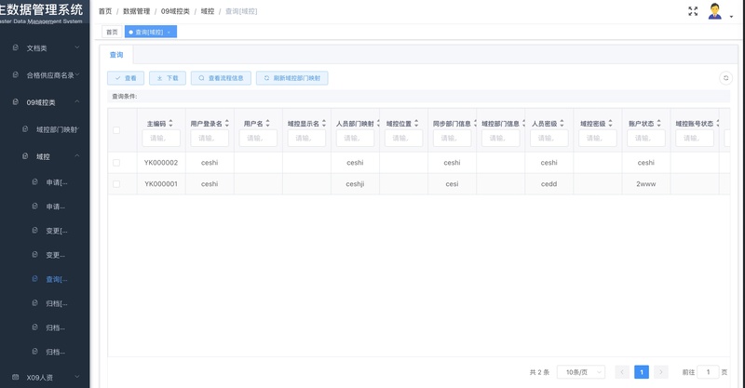Focus the 用户登录名 filter input
This screenshot has height=388, width=745.
pyautogui.click(x=210, y=138)
